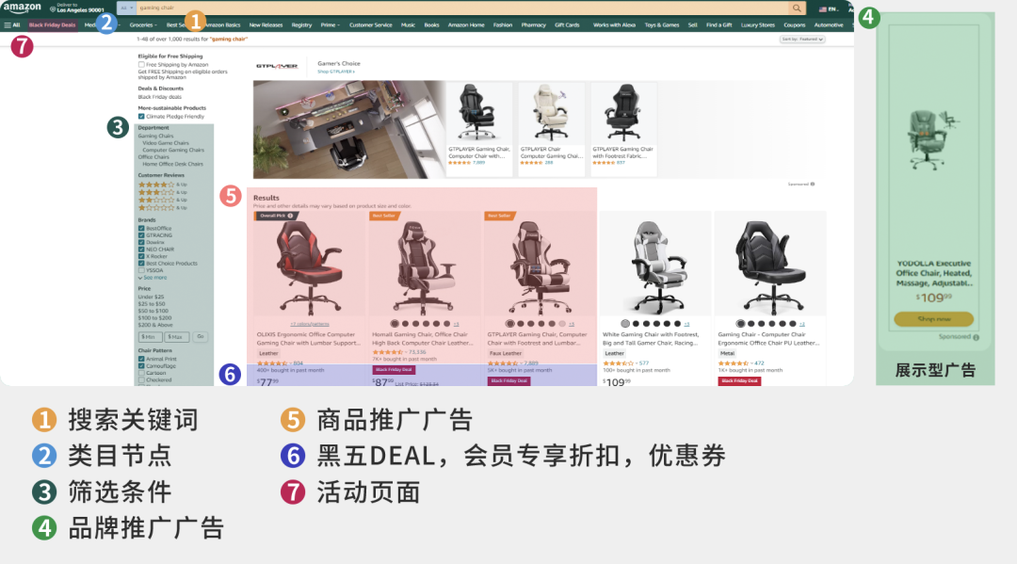The height and width of the screenshot is (564, 1017).
Task: Enable the Free Shipping by Amazon checkbox
Action: (141, 63)
